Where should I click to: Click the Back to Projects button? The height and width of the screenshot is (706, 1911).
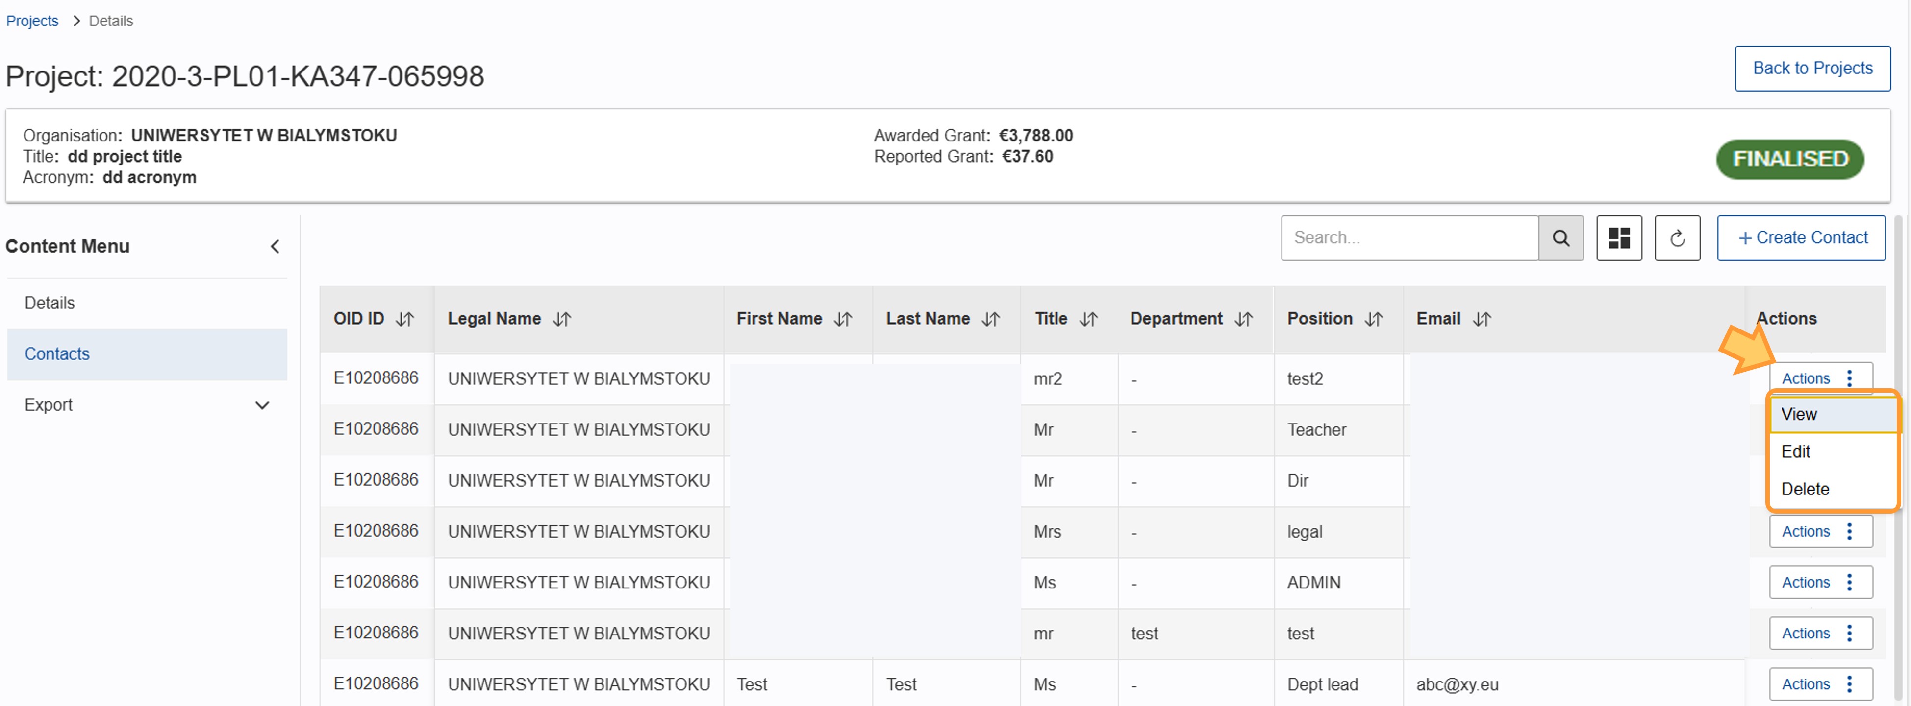pos(1811,68)
